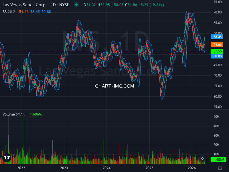Click the green 51.56 current price label

217,51
